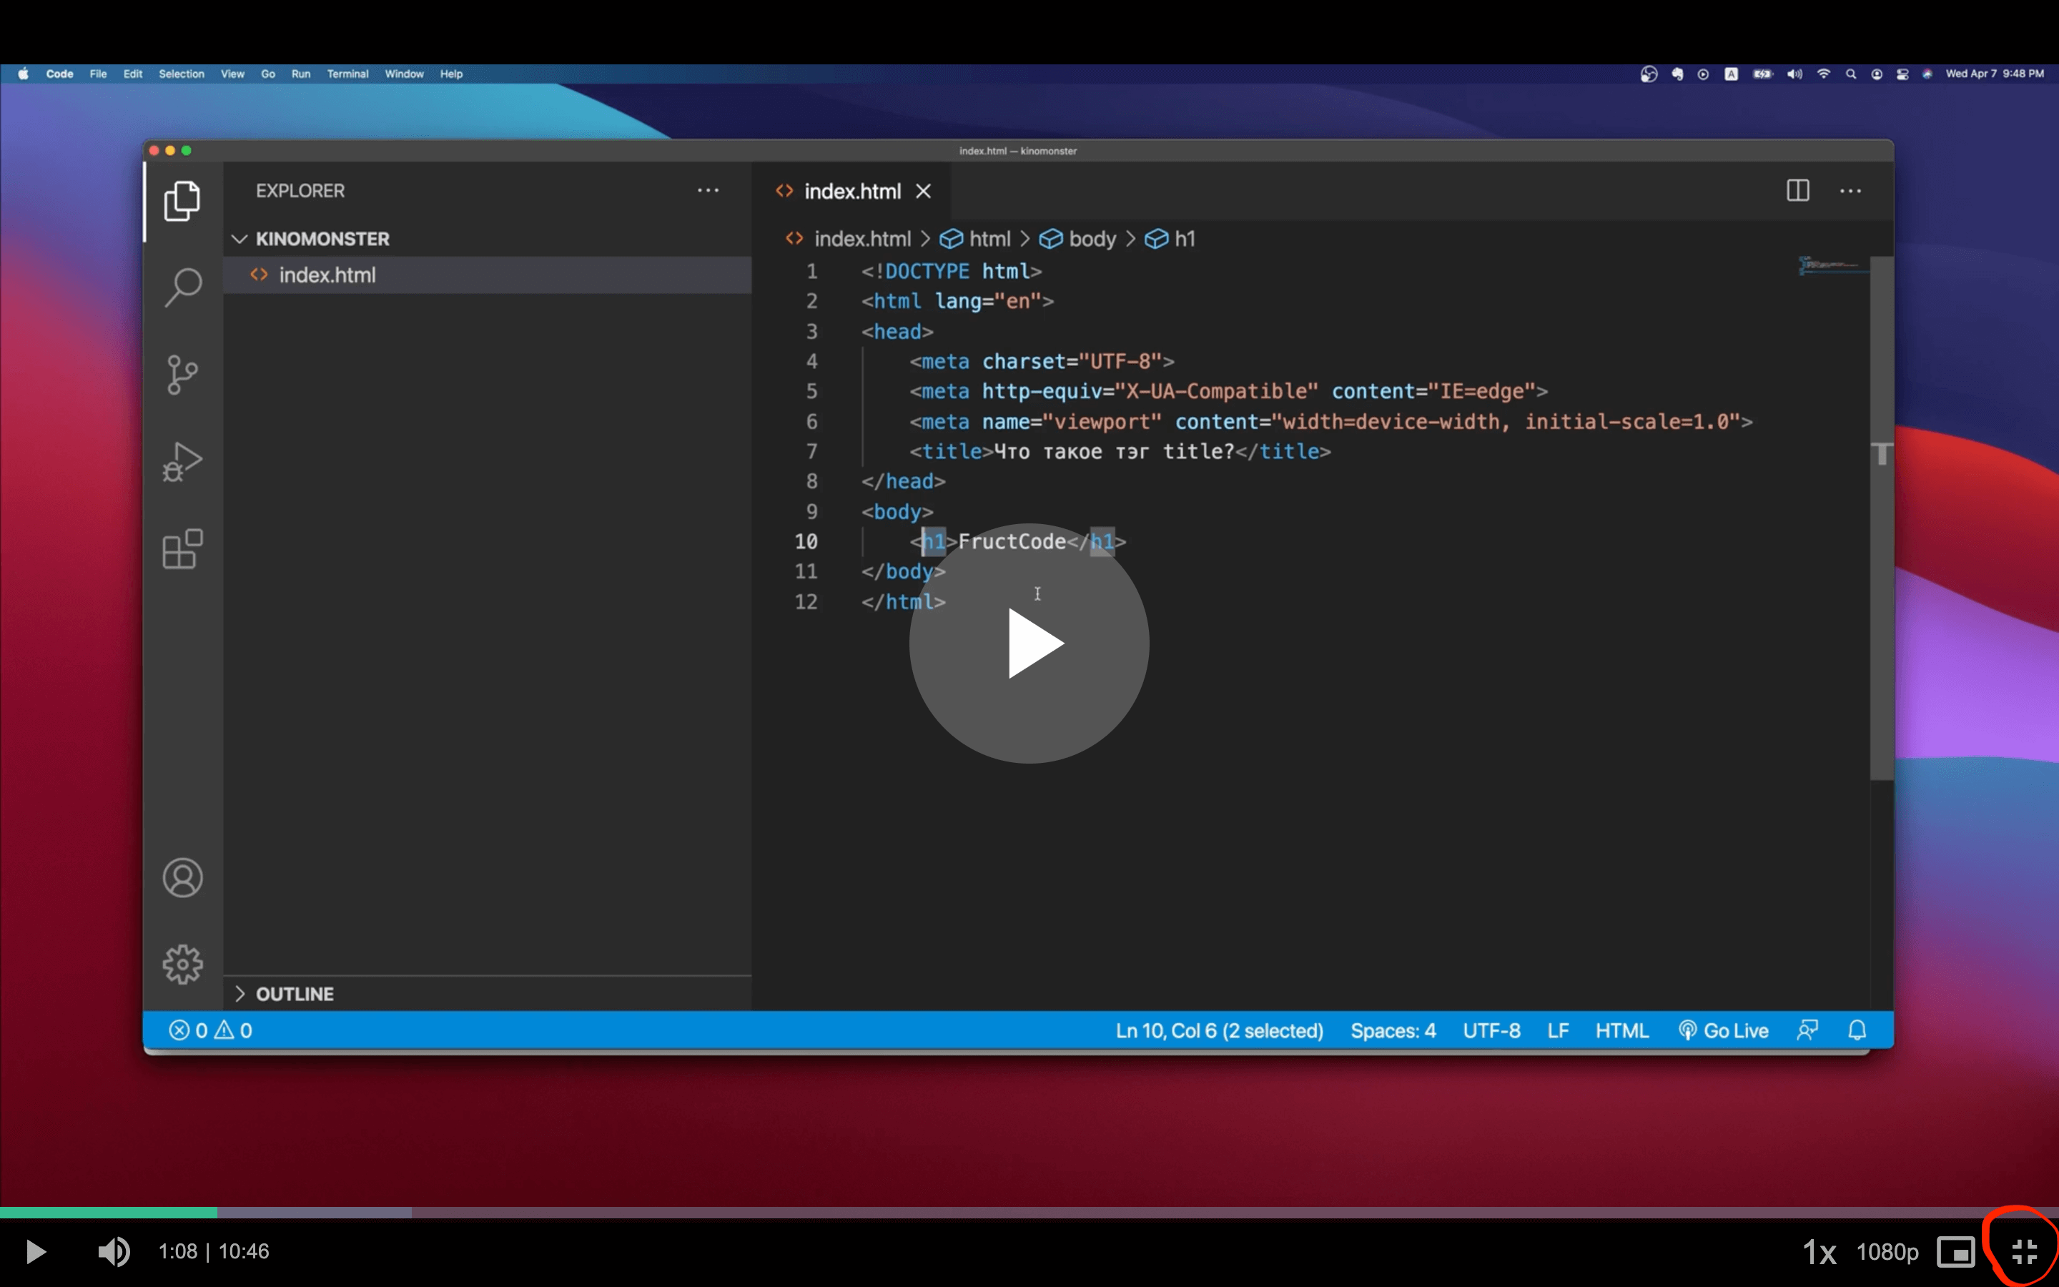
Task: Open the Window menu
Action: point(404,74)
